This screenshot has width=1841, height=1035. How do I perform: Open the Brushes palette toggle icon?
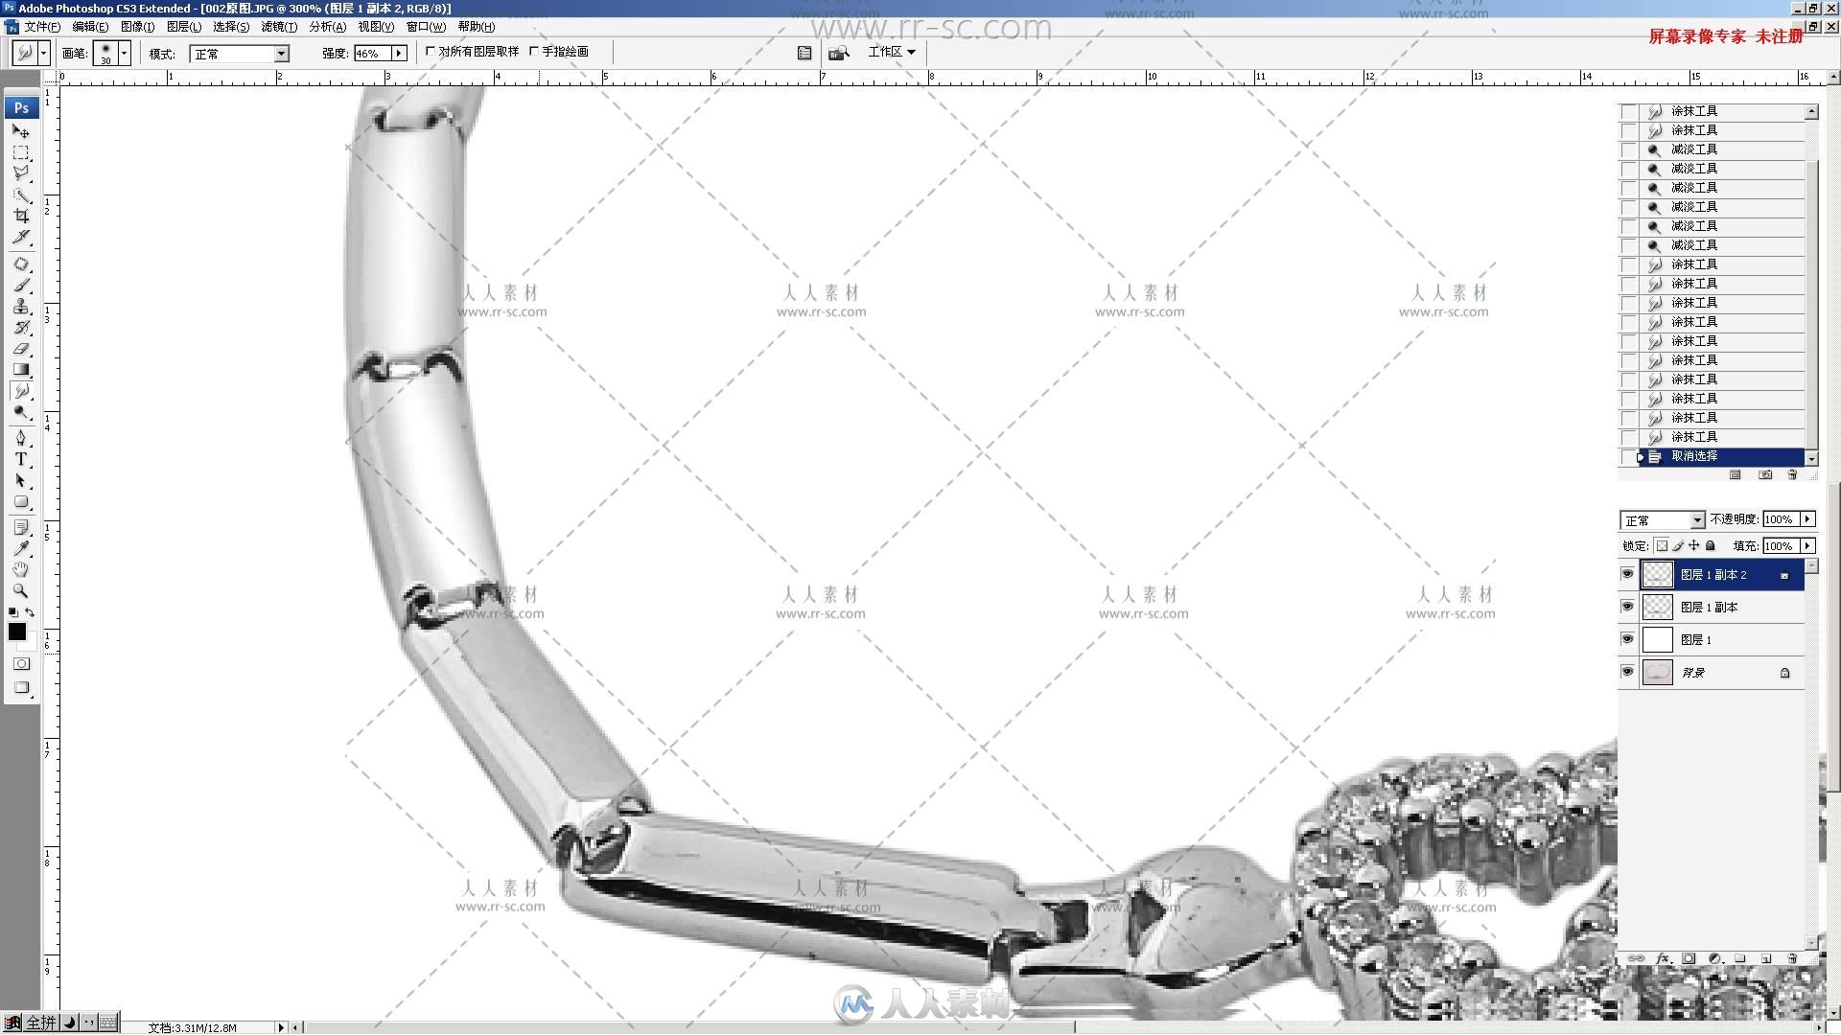click(x=804, y=53)
